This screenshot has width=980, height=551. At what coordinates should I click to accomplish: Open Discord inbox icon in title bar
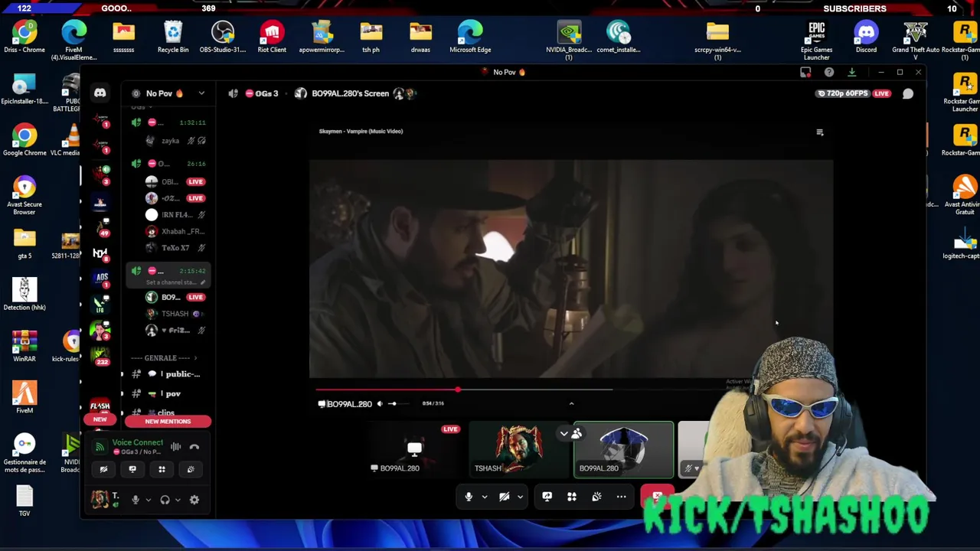pyautogui.click(x=805, y=72)
